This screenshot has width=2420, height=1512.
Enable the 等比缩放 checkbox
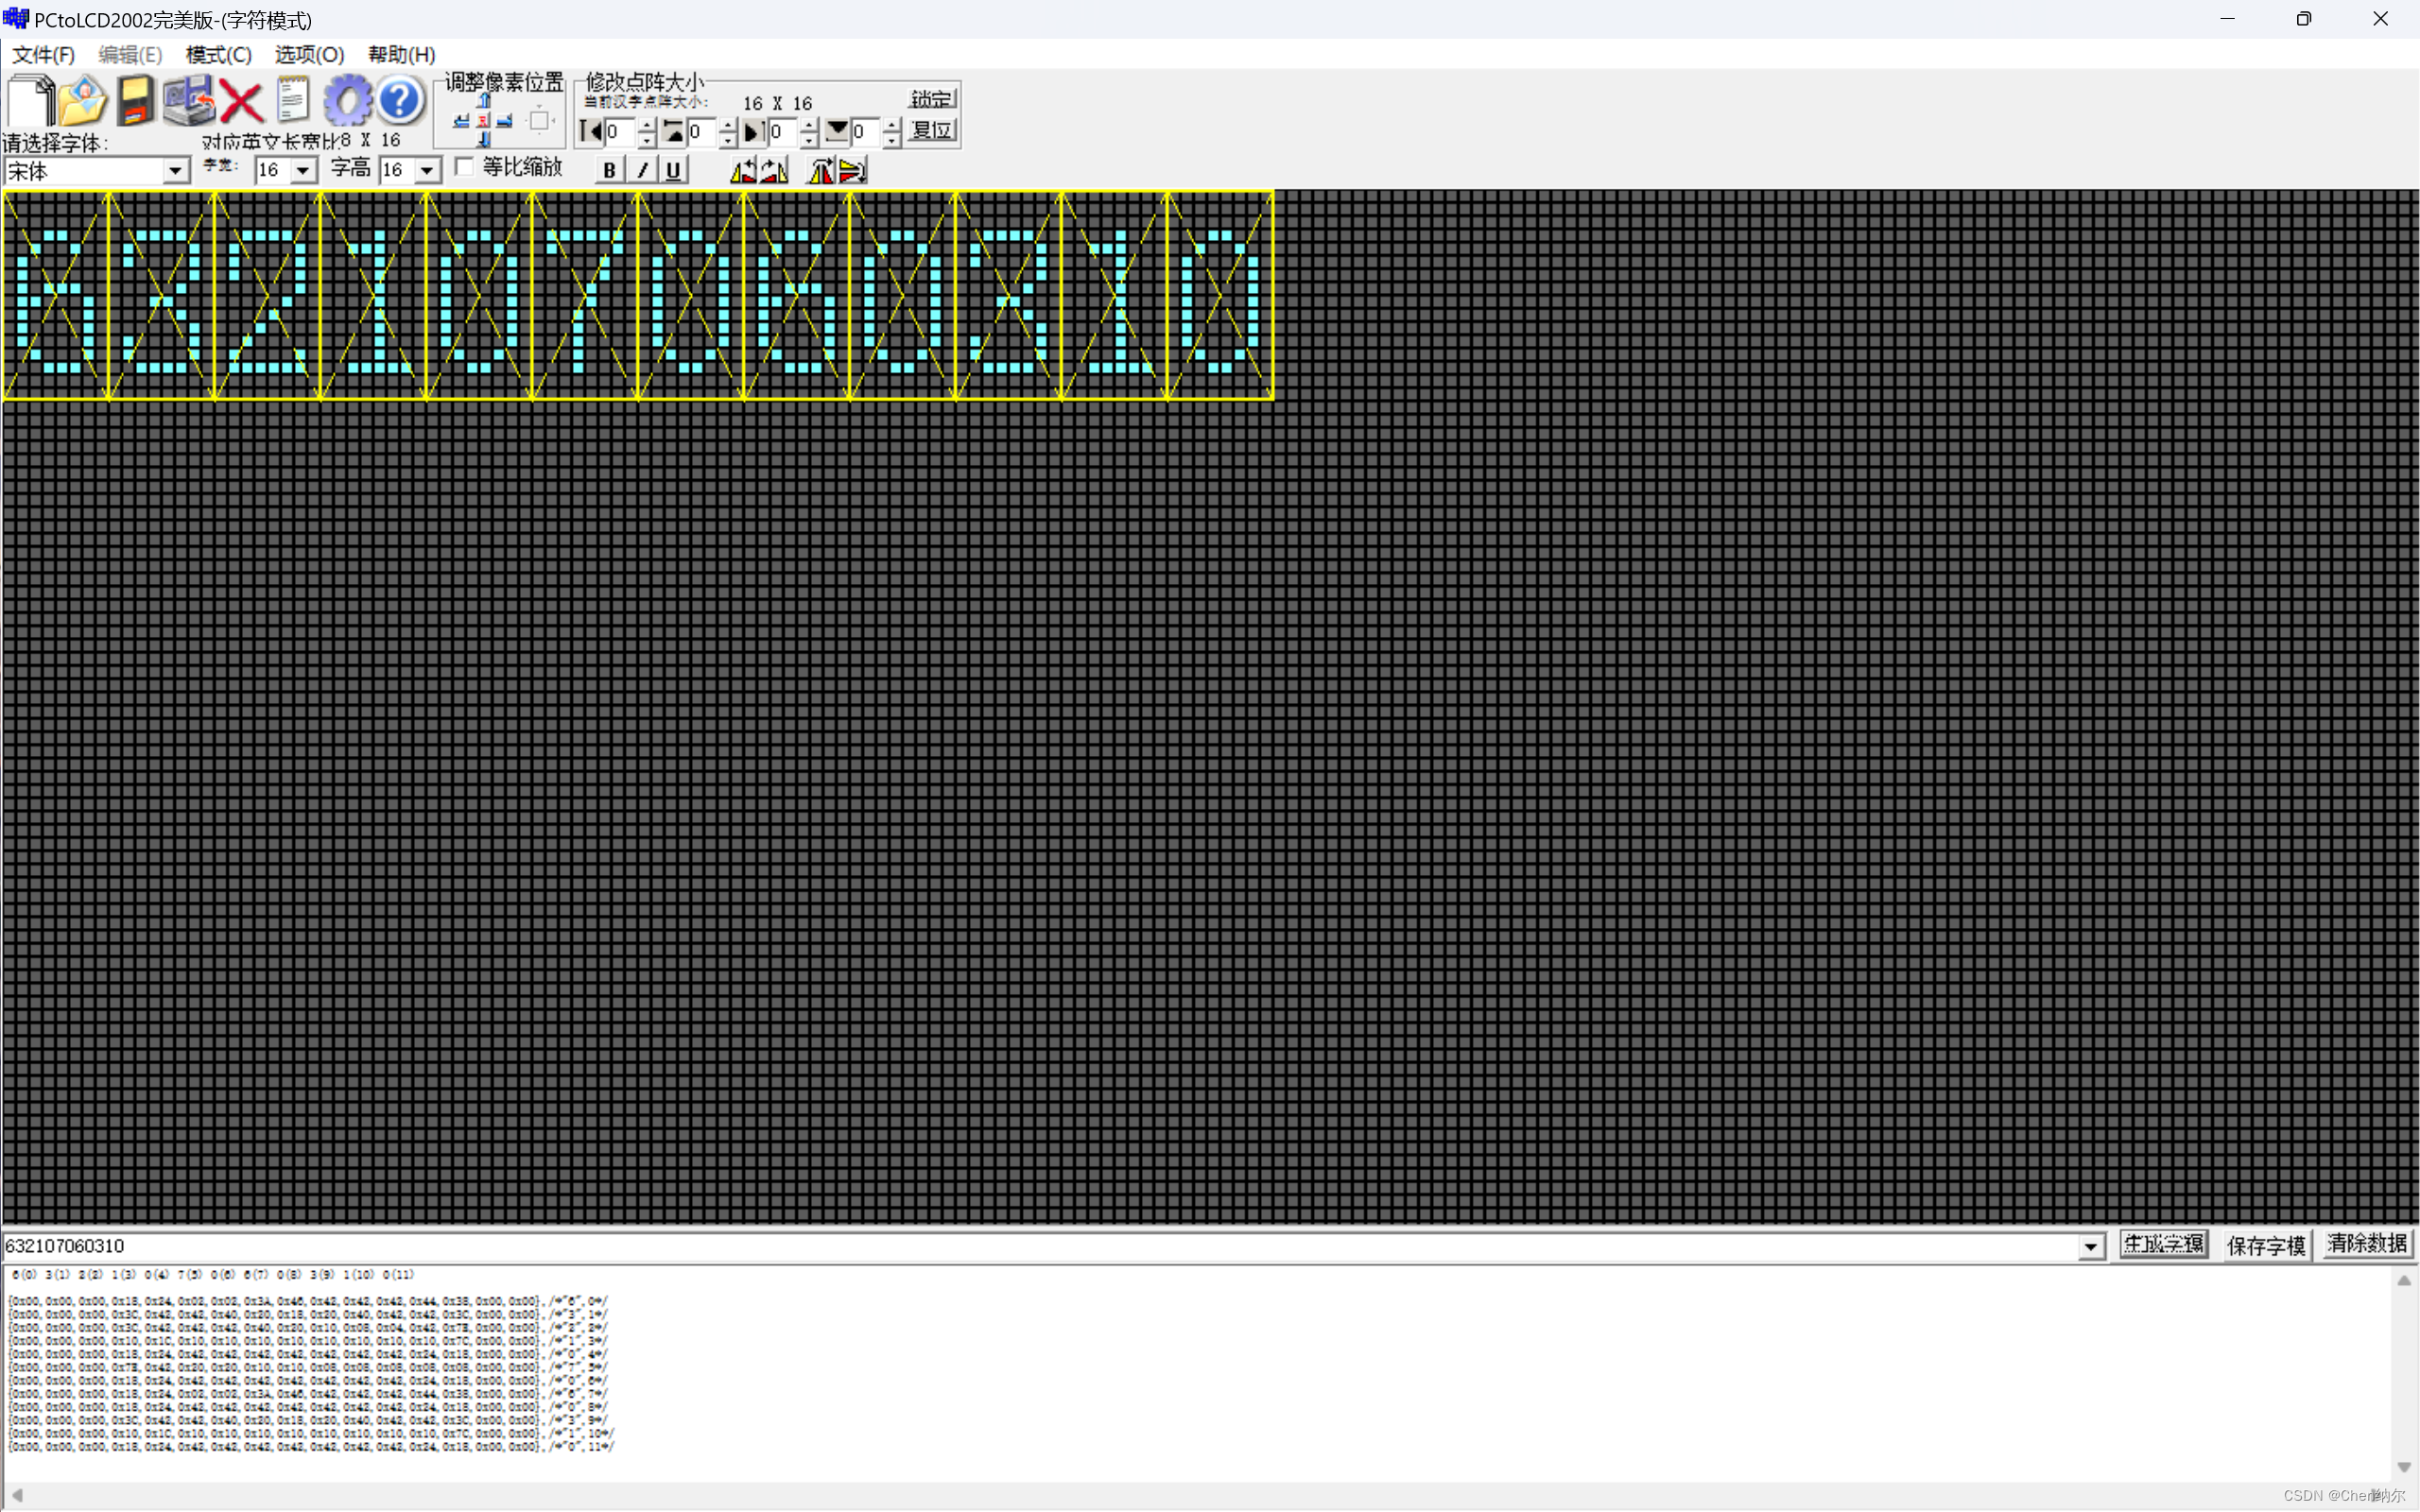(x=464, y=166)
